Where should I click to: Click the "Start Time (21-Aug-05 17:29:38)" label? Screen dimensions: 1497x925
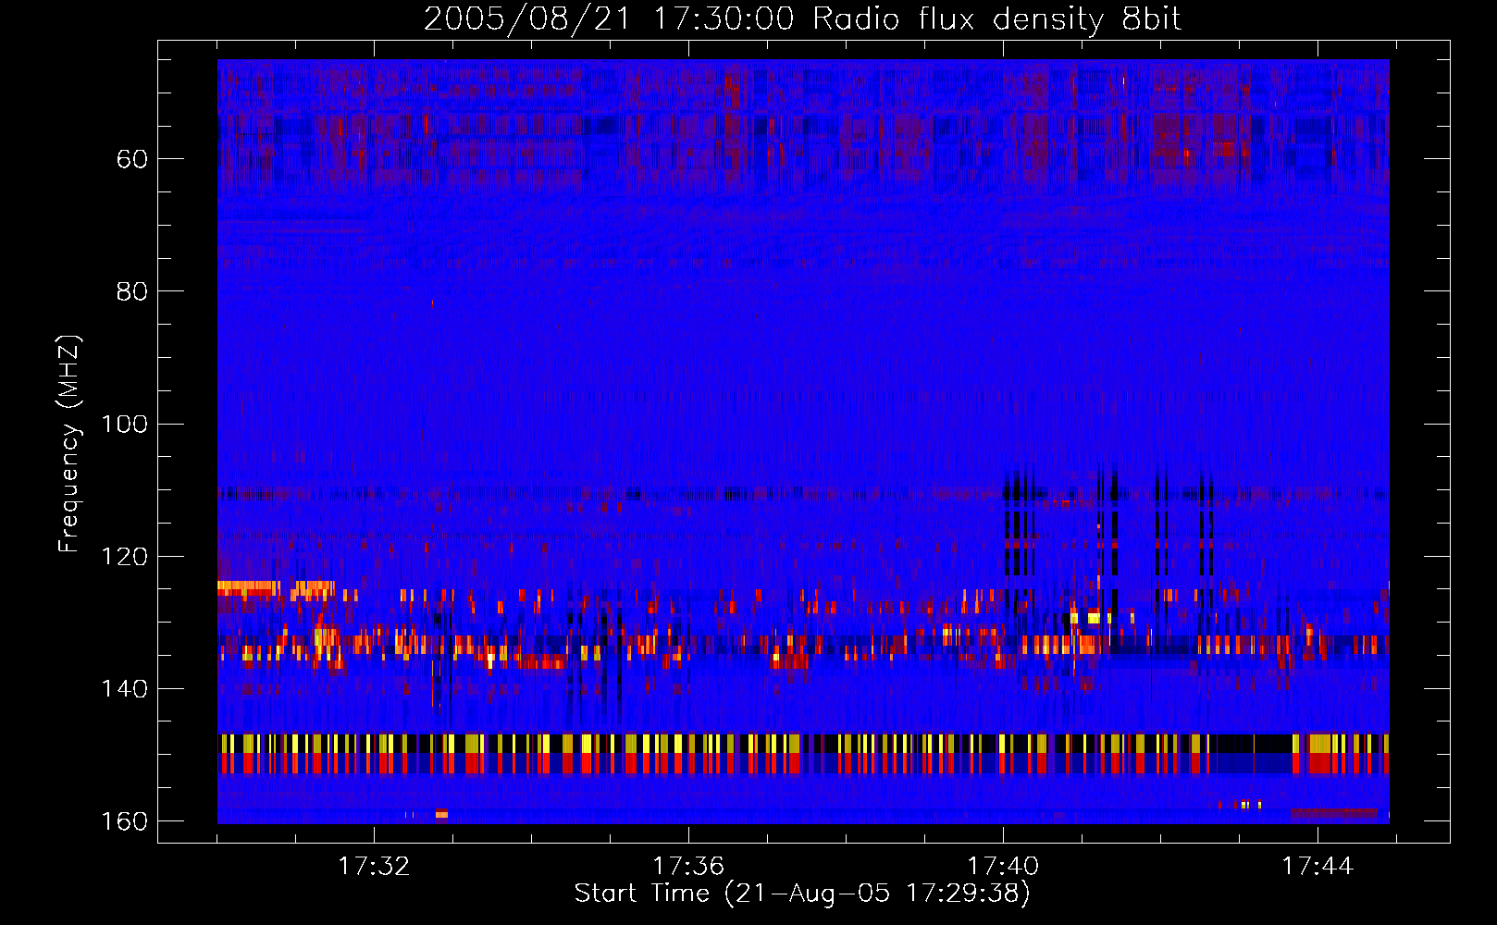tap(801, 894)
